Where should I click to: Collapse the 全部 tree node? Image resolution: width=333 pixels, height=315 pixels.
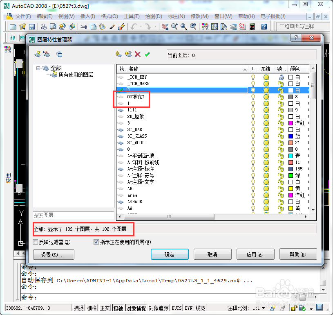38,68
